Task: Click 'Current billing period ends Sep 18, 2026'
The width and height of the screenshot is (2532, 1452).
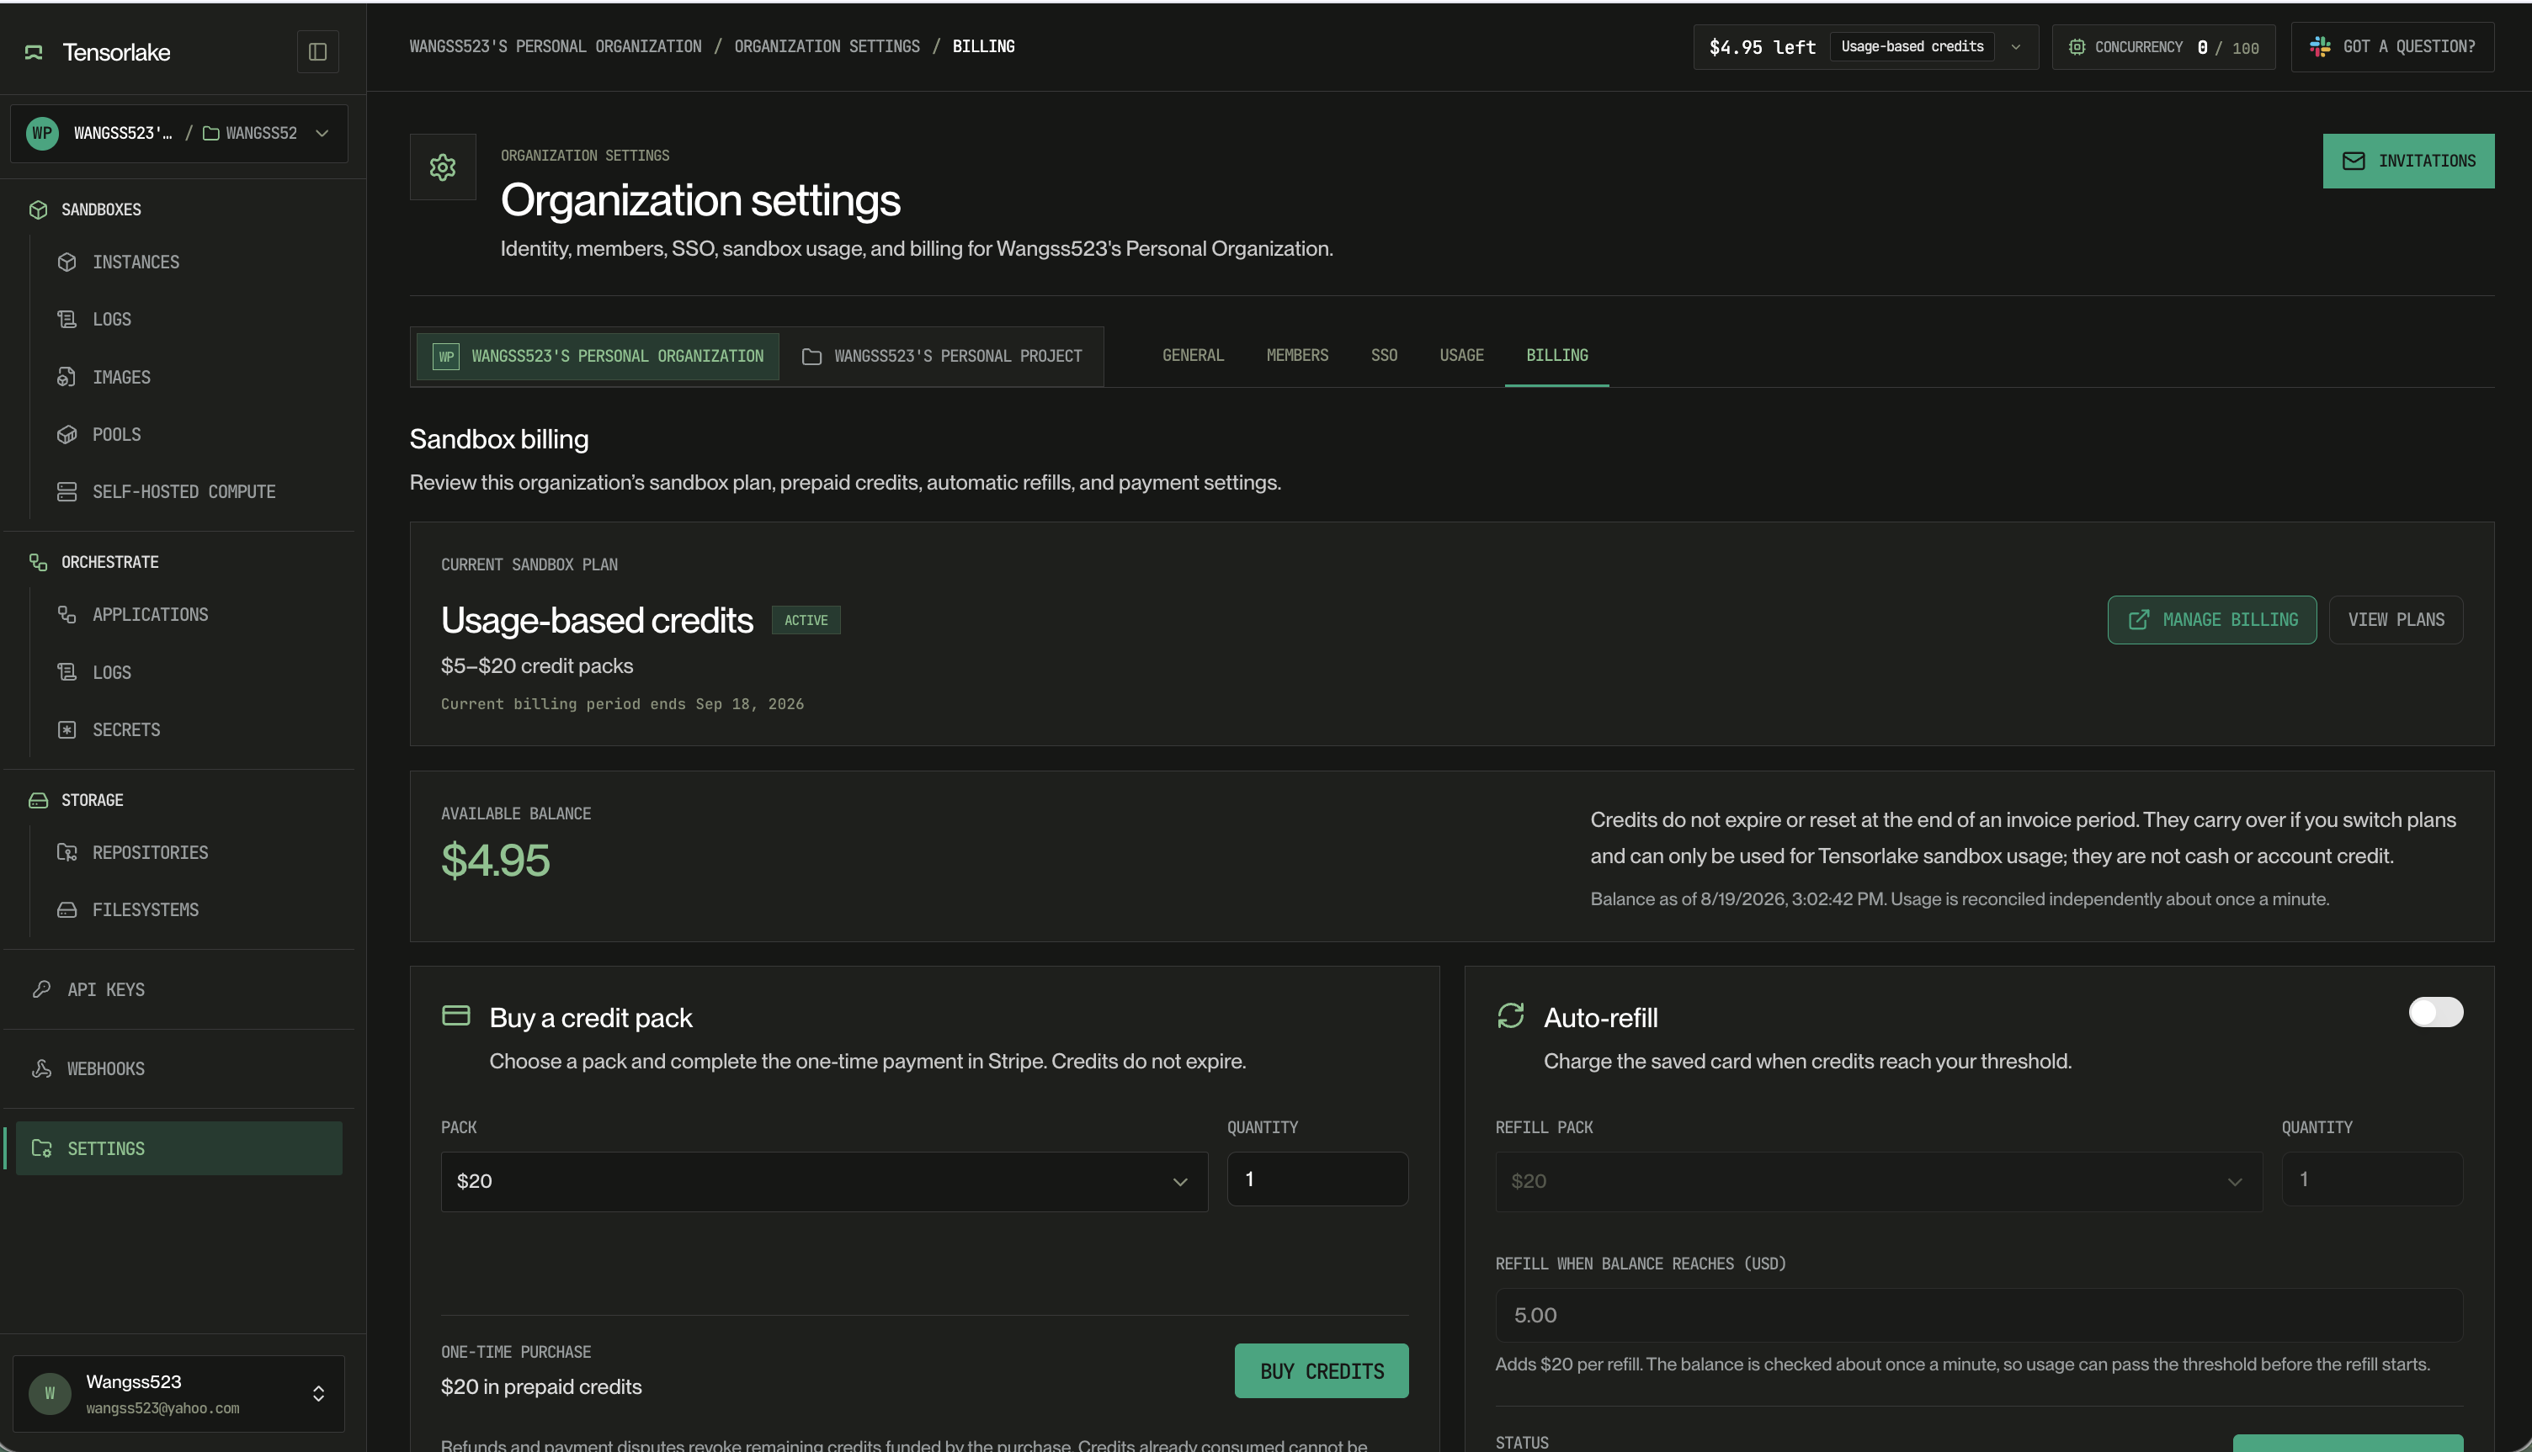Action: pyautogui.click(x=623, y=704)
